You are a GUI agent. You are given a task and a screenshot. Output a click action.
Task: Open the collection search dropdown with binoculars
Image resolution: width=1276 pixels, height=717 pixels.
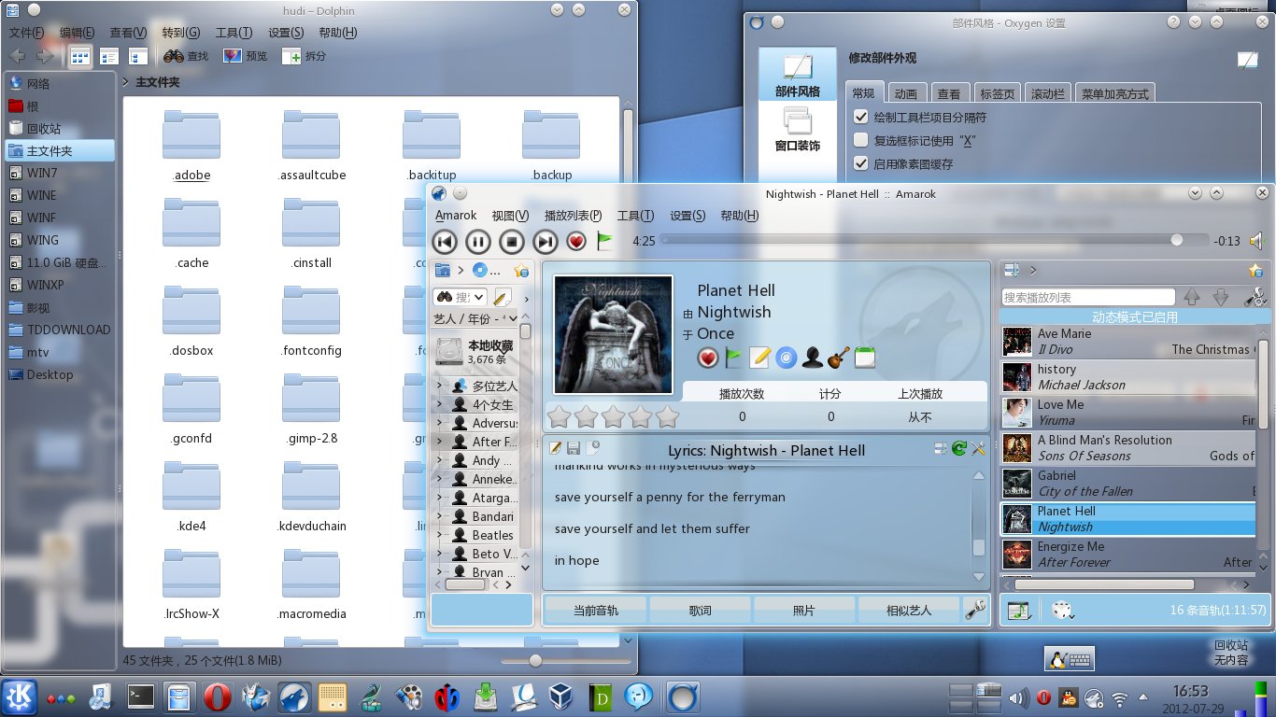pyautogui.click(x=461, y=297)
